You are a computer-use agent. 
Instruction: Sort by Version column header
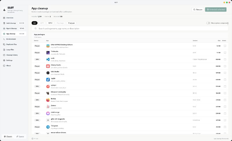click(195, 41)
